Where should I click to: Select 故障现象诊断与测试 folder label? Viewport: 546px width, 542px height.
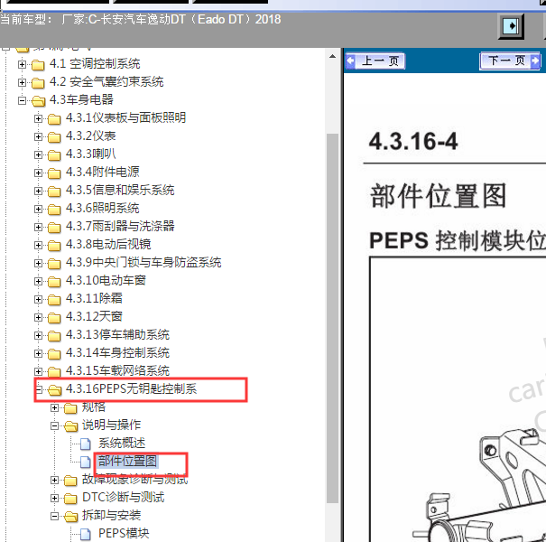[x=135, y=480]
